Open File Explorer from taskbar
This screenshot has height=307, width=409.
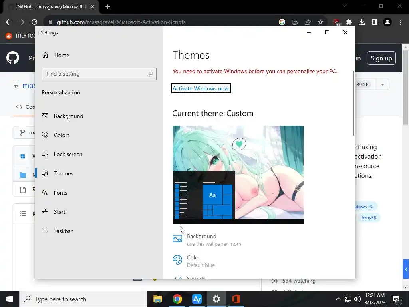coord(157,299)
